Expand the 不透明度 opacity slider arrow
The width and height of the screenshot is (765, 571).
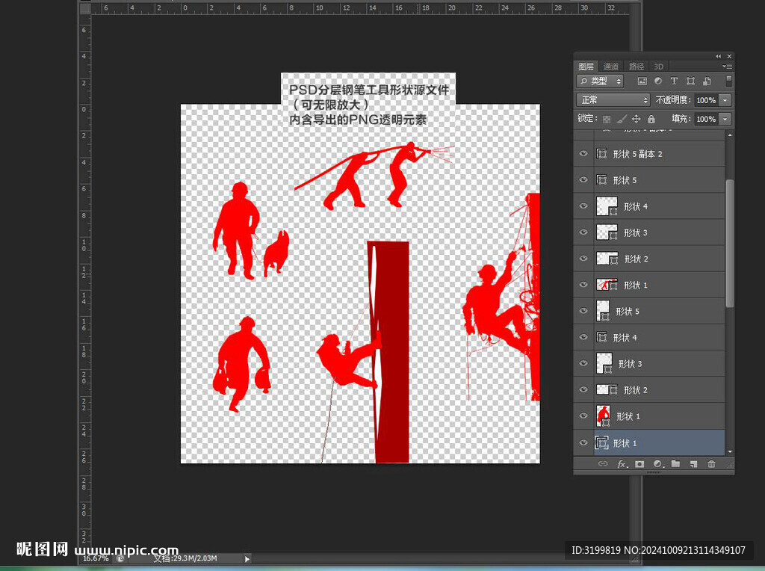(725, 100)
